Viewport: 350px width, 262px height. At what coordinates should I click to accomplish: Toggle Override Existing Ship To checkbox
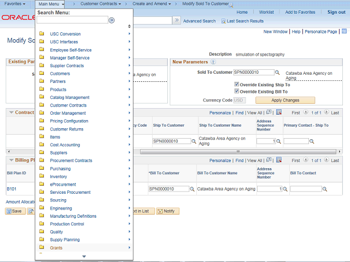tap(237, 84)
